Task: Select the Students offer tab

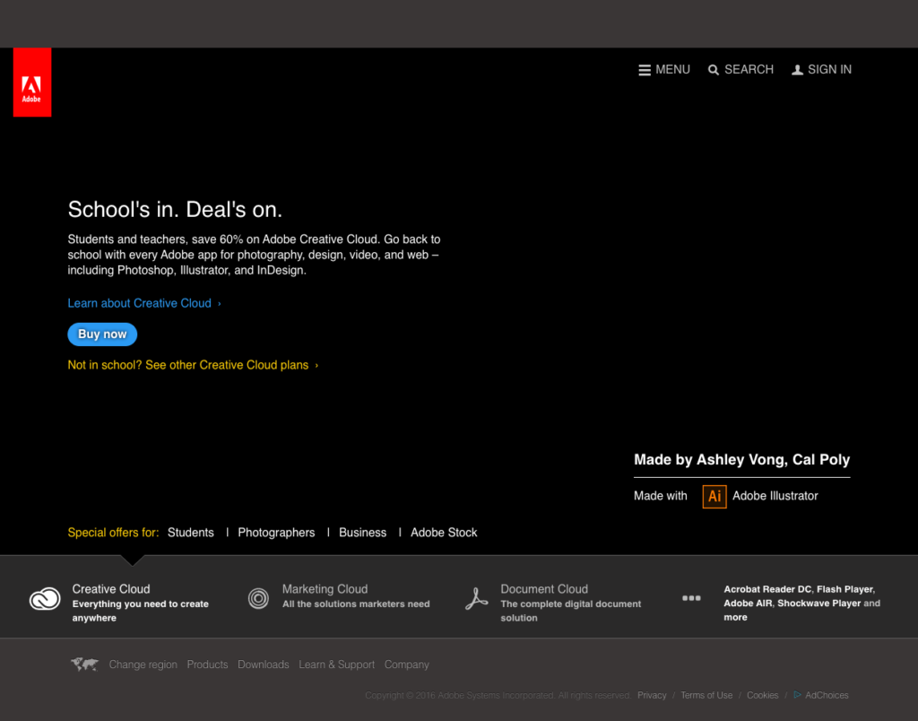Action: point(190,532)
